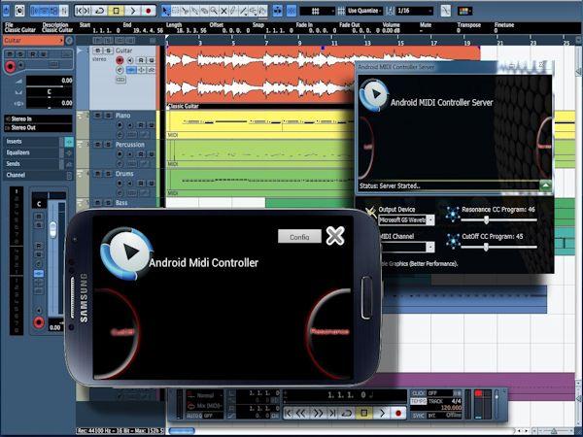Solo the Percussion track
Viewport: 583px width, 437px height.
(108, 144)
